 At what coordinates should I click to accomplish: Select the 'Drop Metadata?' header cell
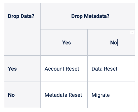[88, 16]
